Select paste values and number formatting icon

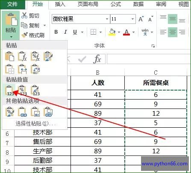click(x=22, y=91)
